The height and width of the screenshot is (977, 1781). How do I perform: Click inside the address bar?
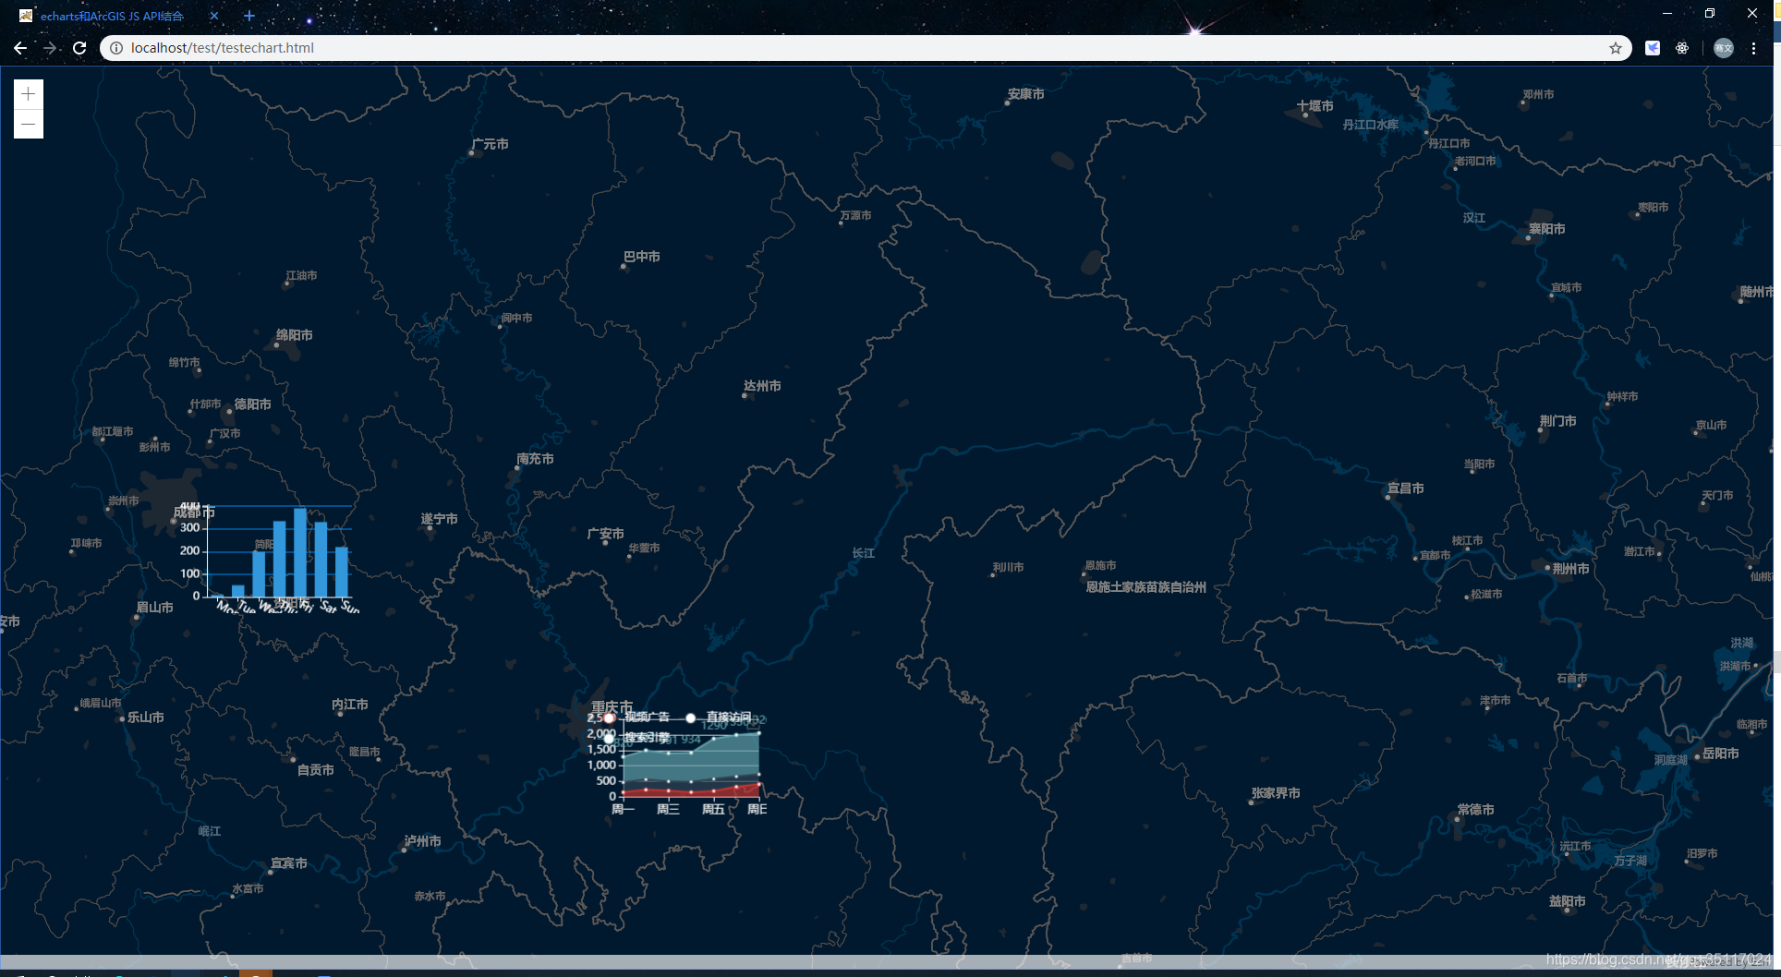[370, 48]
